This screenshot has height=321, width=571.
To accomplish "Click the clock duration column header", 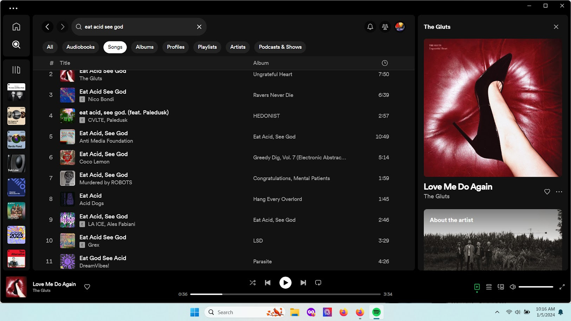I will point(385,63).
